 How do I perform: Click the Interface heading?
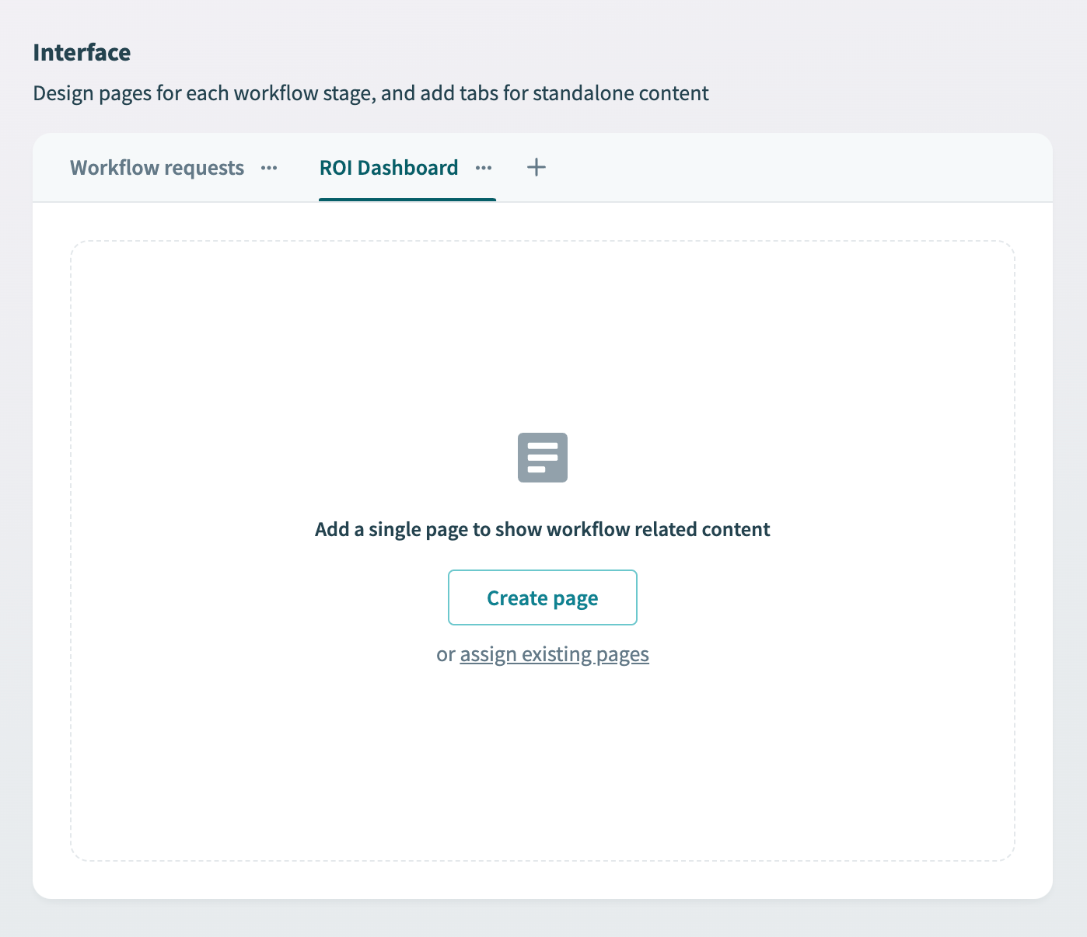[x=82, y=52]
